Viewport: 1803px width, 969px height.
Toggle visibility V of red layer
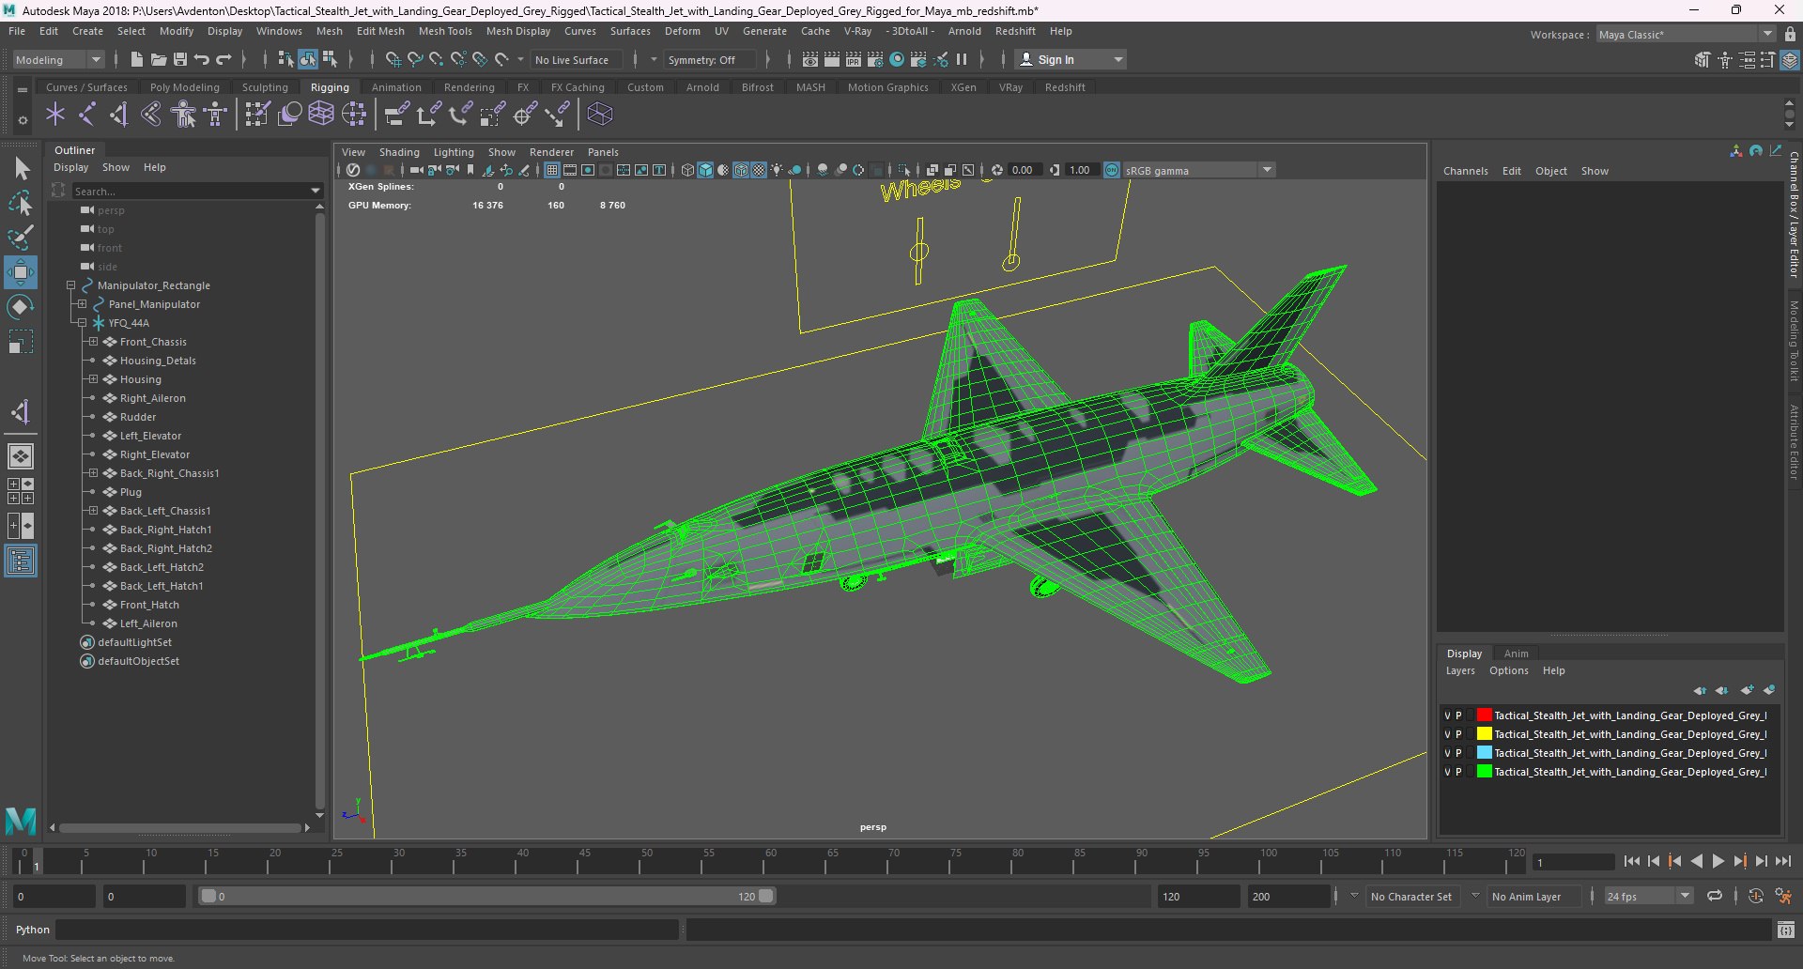(1447, 715)
